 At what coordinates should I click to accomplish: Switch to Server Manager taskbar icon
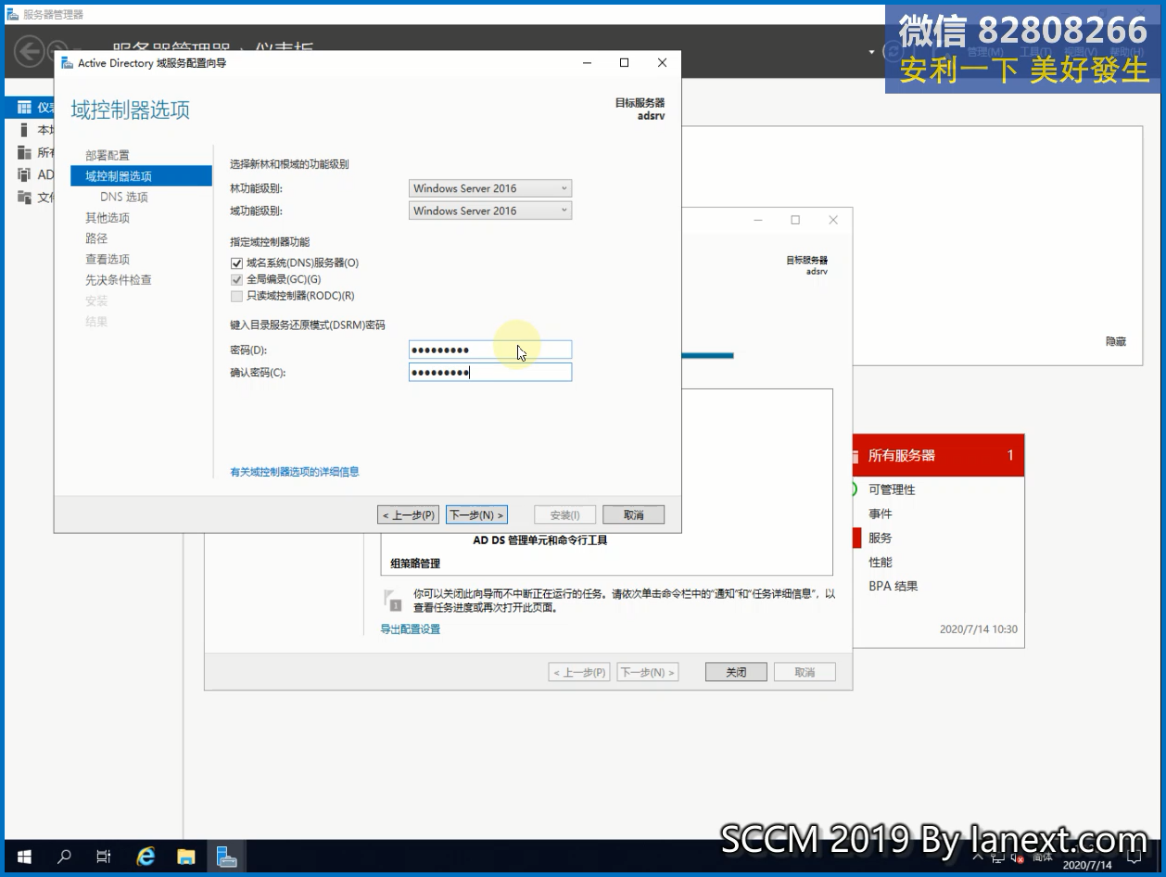coord(227,857)
